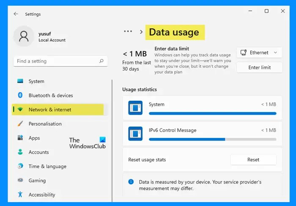The height and width of the screenshot is (206, 296).
Task: Click the back arrow icon
Action: [x=16, y=14]
